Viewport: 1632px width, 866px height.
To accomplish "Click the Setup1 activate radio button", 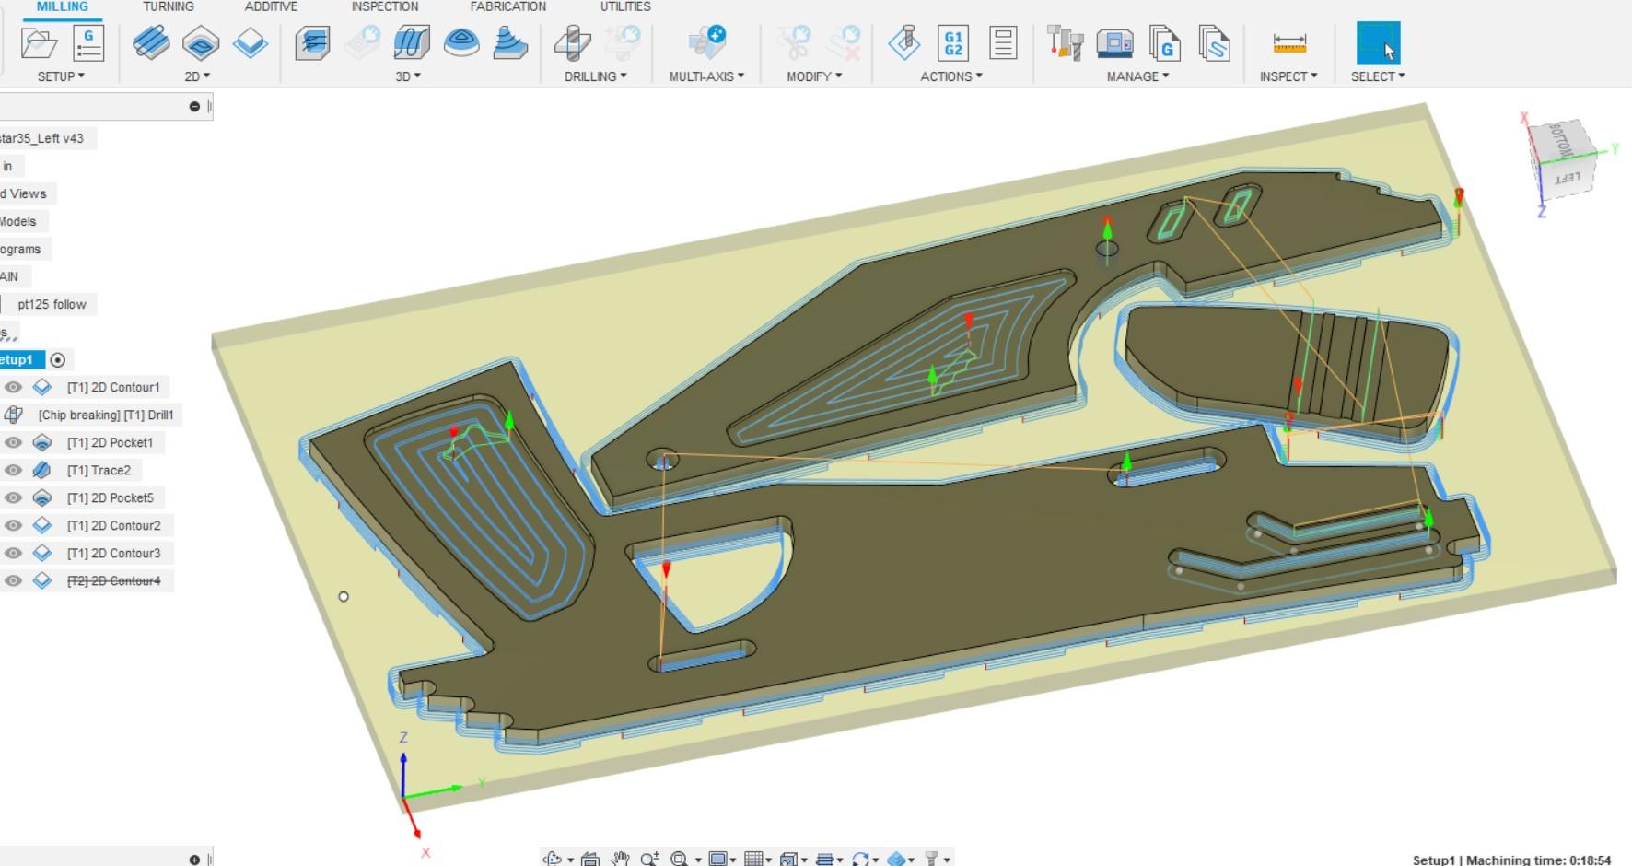I will tap(58, 359).
